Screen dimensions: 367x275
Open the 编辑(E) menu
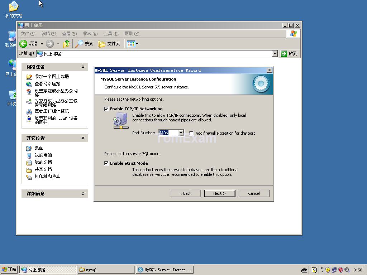pos(49,34)
